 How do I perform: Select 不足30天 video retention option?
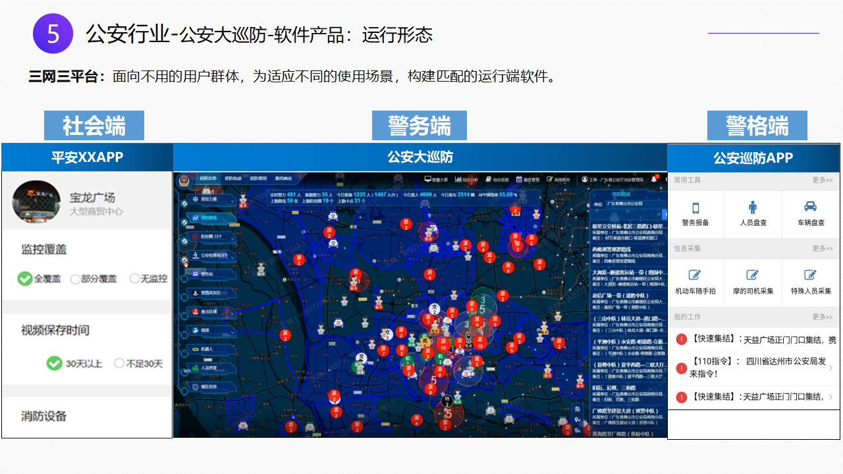[x=138, y=363]
